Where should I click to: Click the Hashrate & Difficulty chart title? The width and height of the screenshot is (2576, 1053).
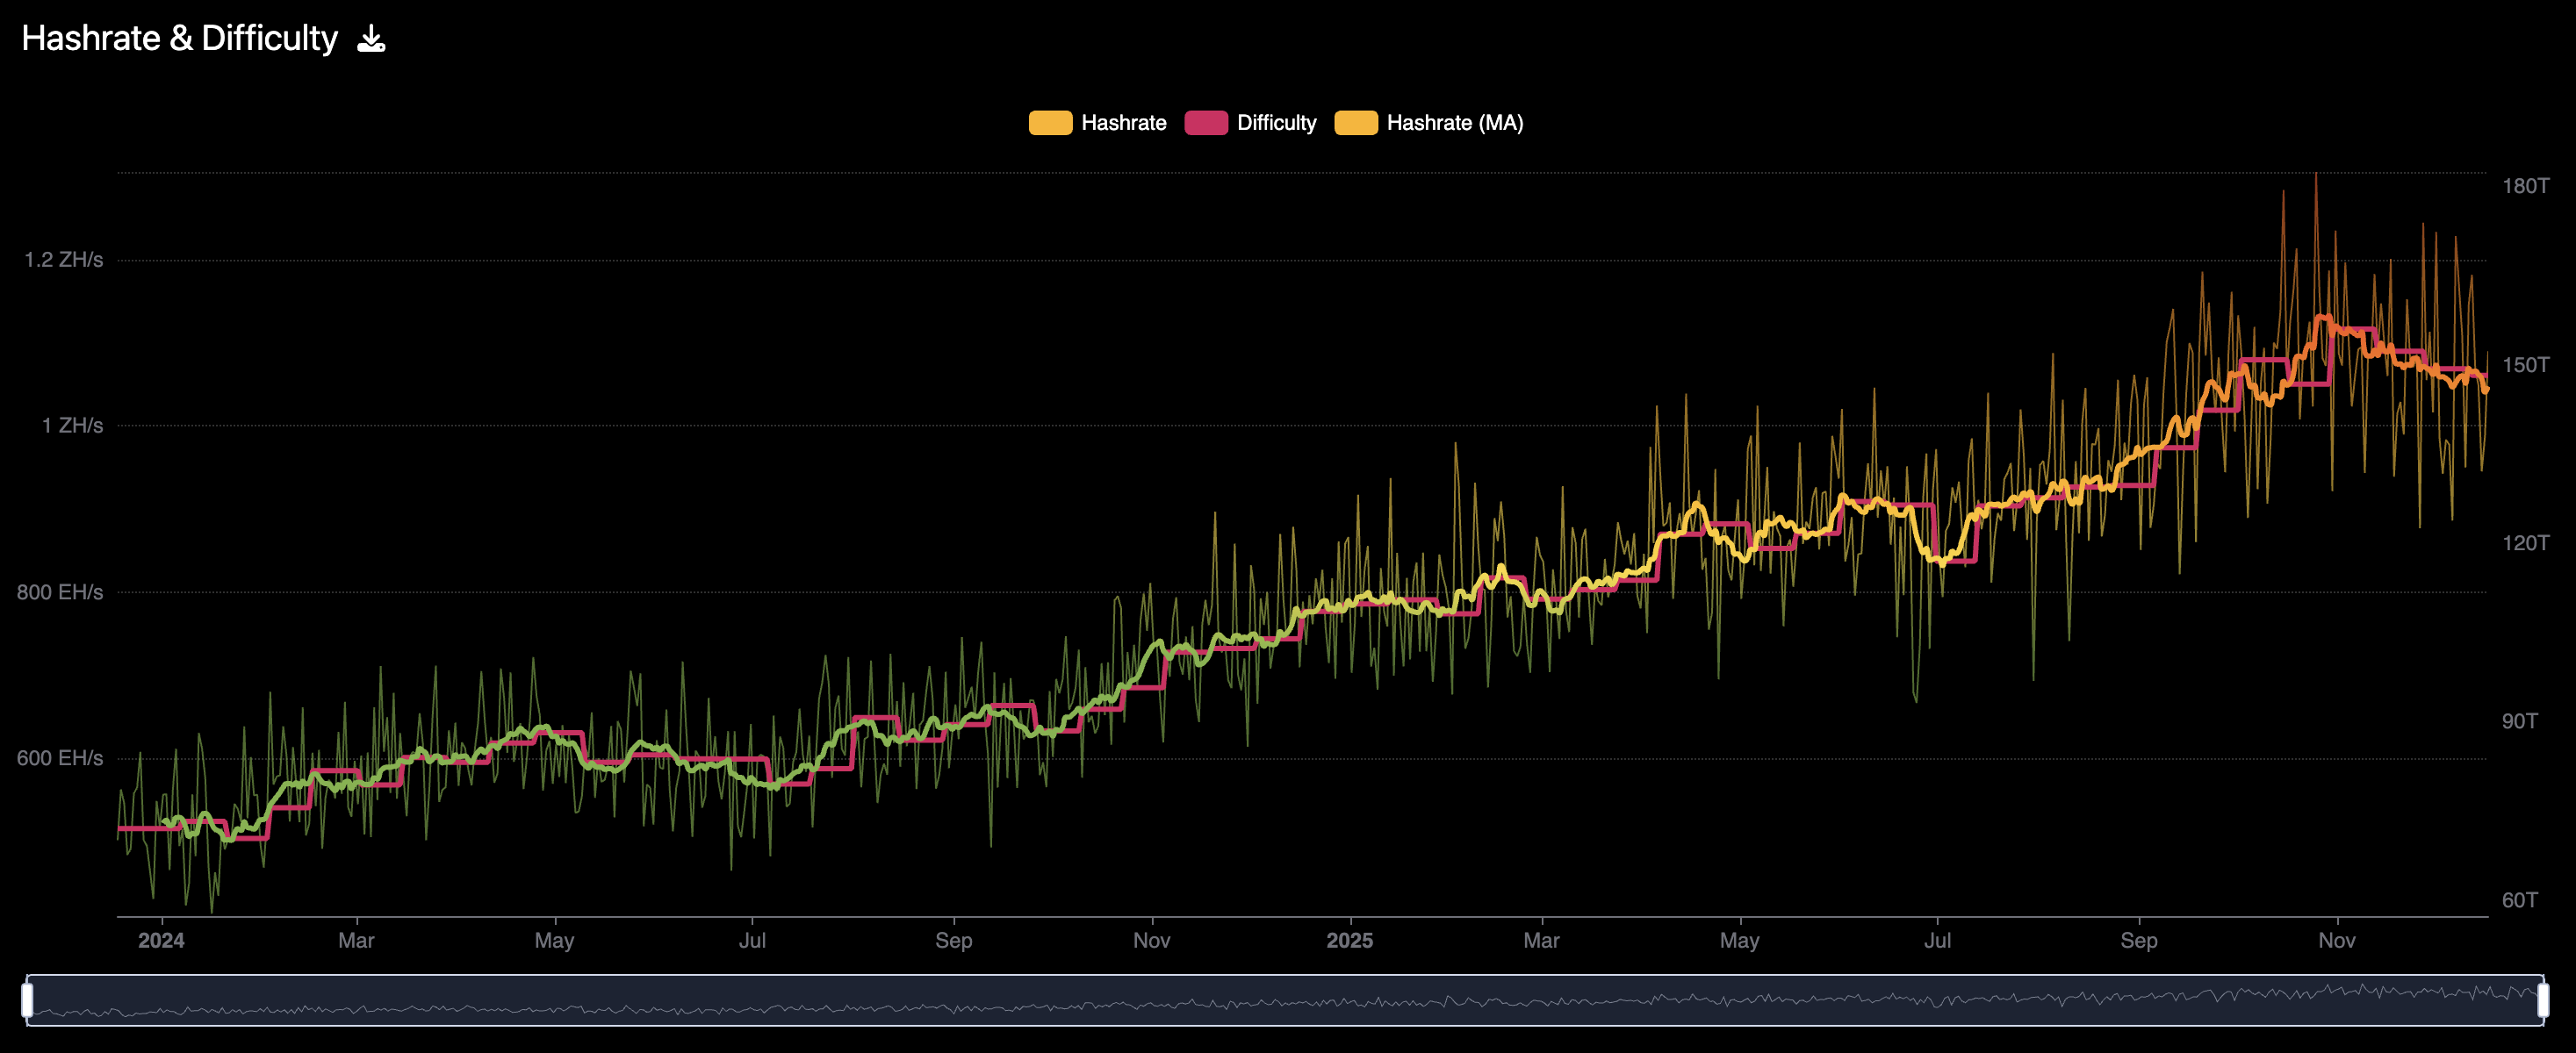(180, 38)
